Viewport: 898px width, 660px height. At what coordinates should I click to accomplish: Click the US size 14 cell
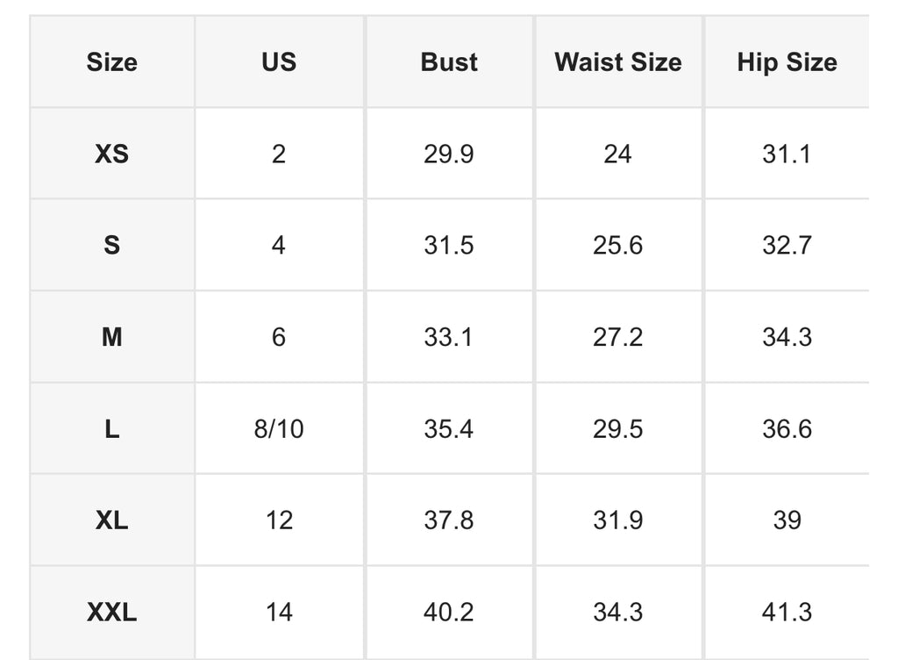pyautogui.click(x=279, y=612)
